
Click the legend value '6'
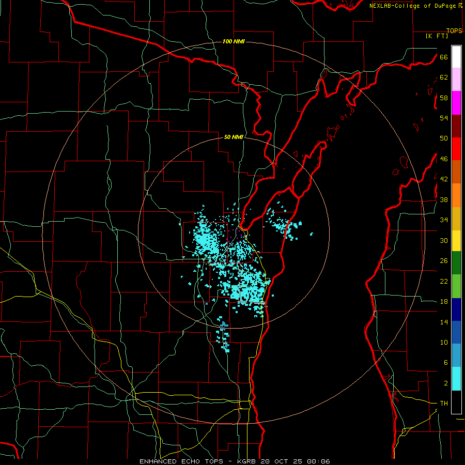point(446,362)
